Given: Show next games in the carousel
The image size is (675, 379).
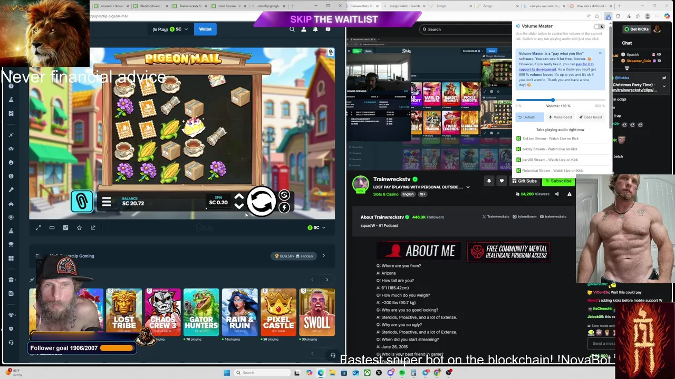Looking at the screenshot, I should click(327, 280).
